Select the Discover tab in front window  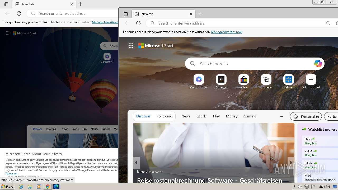(x=143, y=116)
